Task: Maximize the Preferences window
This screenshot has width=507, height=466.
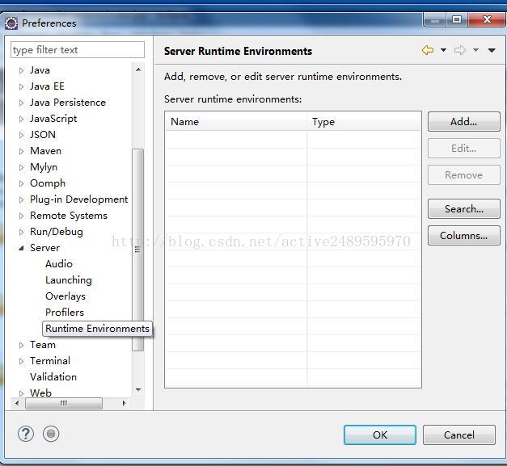Action: pyautogui.click(x=457, y=19)
